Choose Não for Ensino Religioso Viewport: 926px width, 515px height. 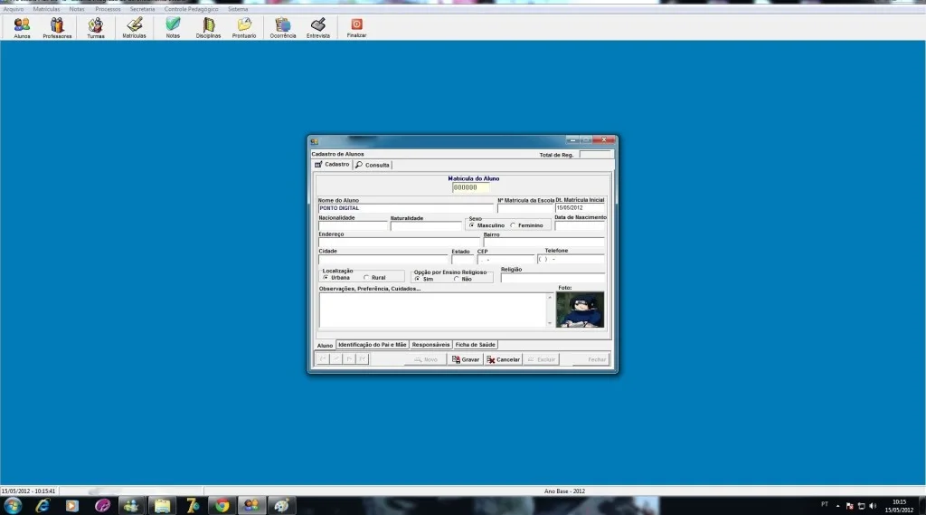coord(457,279)
